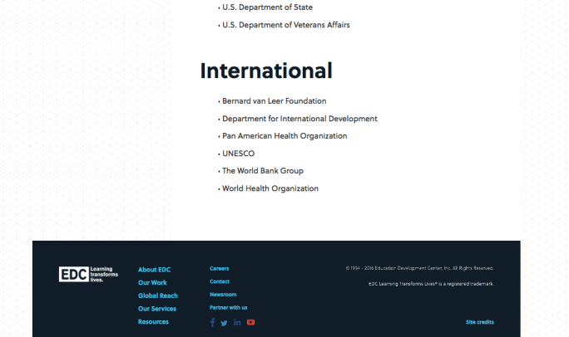Click the International heading

(266, 71)
